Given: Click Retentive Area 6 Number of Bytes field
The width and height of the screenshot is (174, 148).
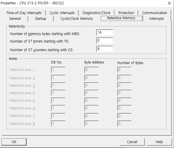Looking at the screenshot, I should (124, 108).
